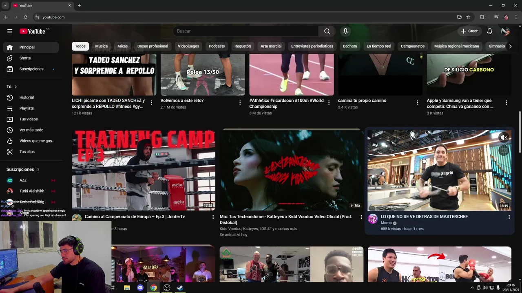The width and height of the screenshot is (522, 293).
Task: Open options menu for LICHI picante video
Action: click(x=151, y=103)
